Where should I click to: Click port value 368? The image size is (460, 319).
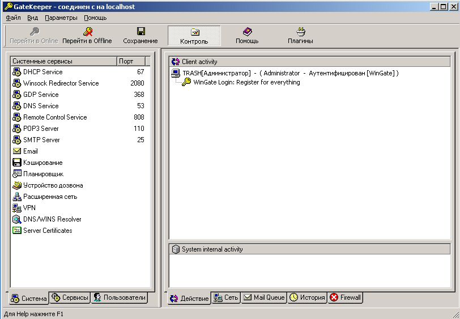[139, 95]
